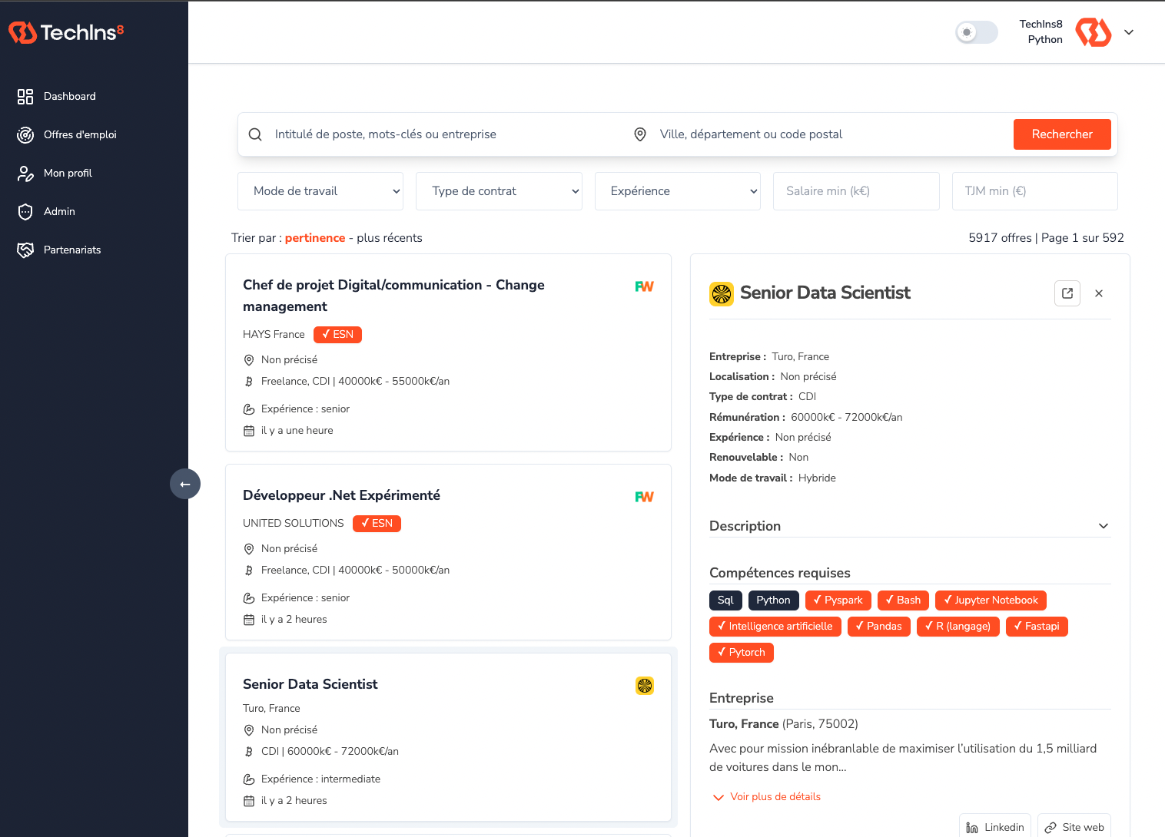Click the user avatar logo at top right
This screenshot has height=837, width=1165.
1093,32
